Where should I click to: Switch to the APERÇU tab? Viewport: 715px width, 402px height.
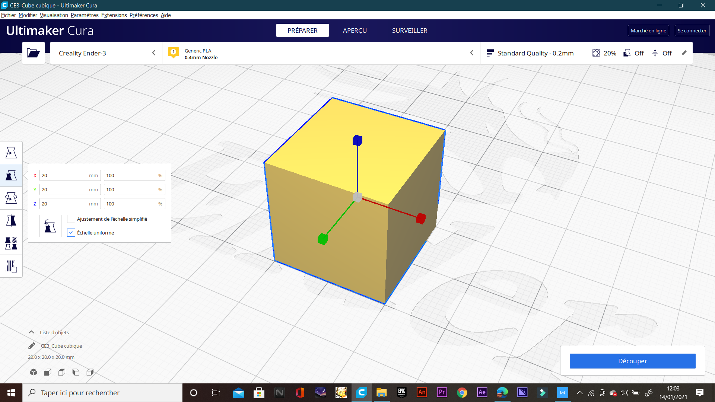click(355, 31)
